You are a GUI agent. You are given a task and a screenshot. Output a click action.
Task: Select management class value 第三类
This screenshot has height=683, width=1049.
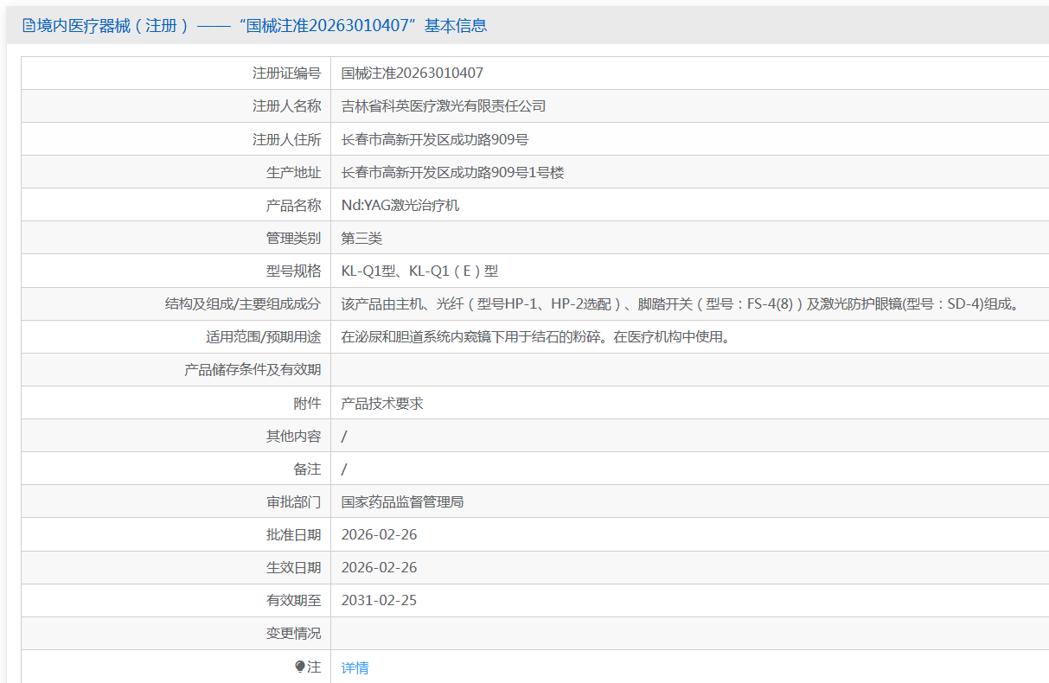361,238
